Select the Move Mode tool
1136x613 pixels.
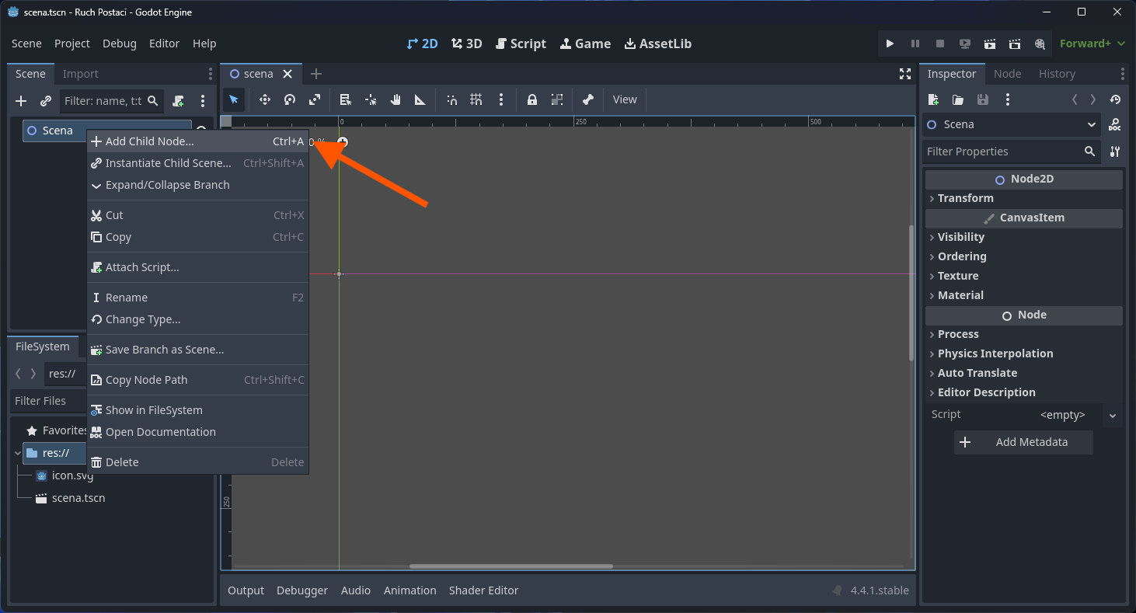265,99
